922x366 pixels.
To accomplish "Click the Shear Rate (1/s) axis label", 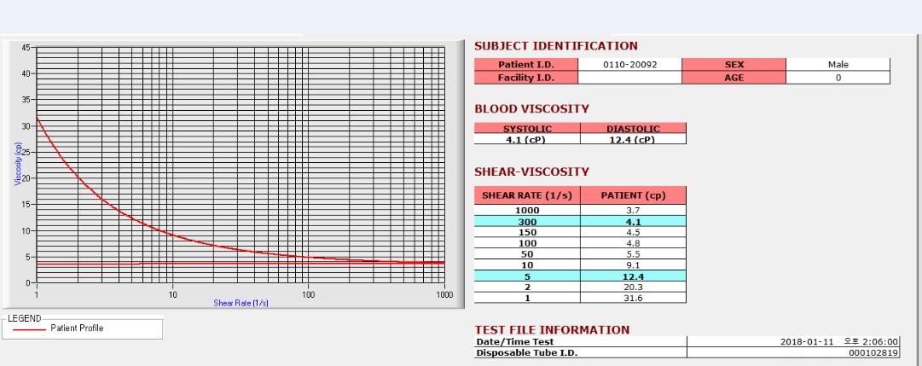I will tap(241, 303).
